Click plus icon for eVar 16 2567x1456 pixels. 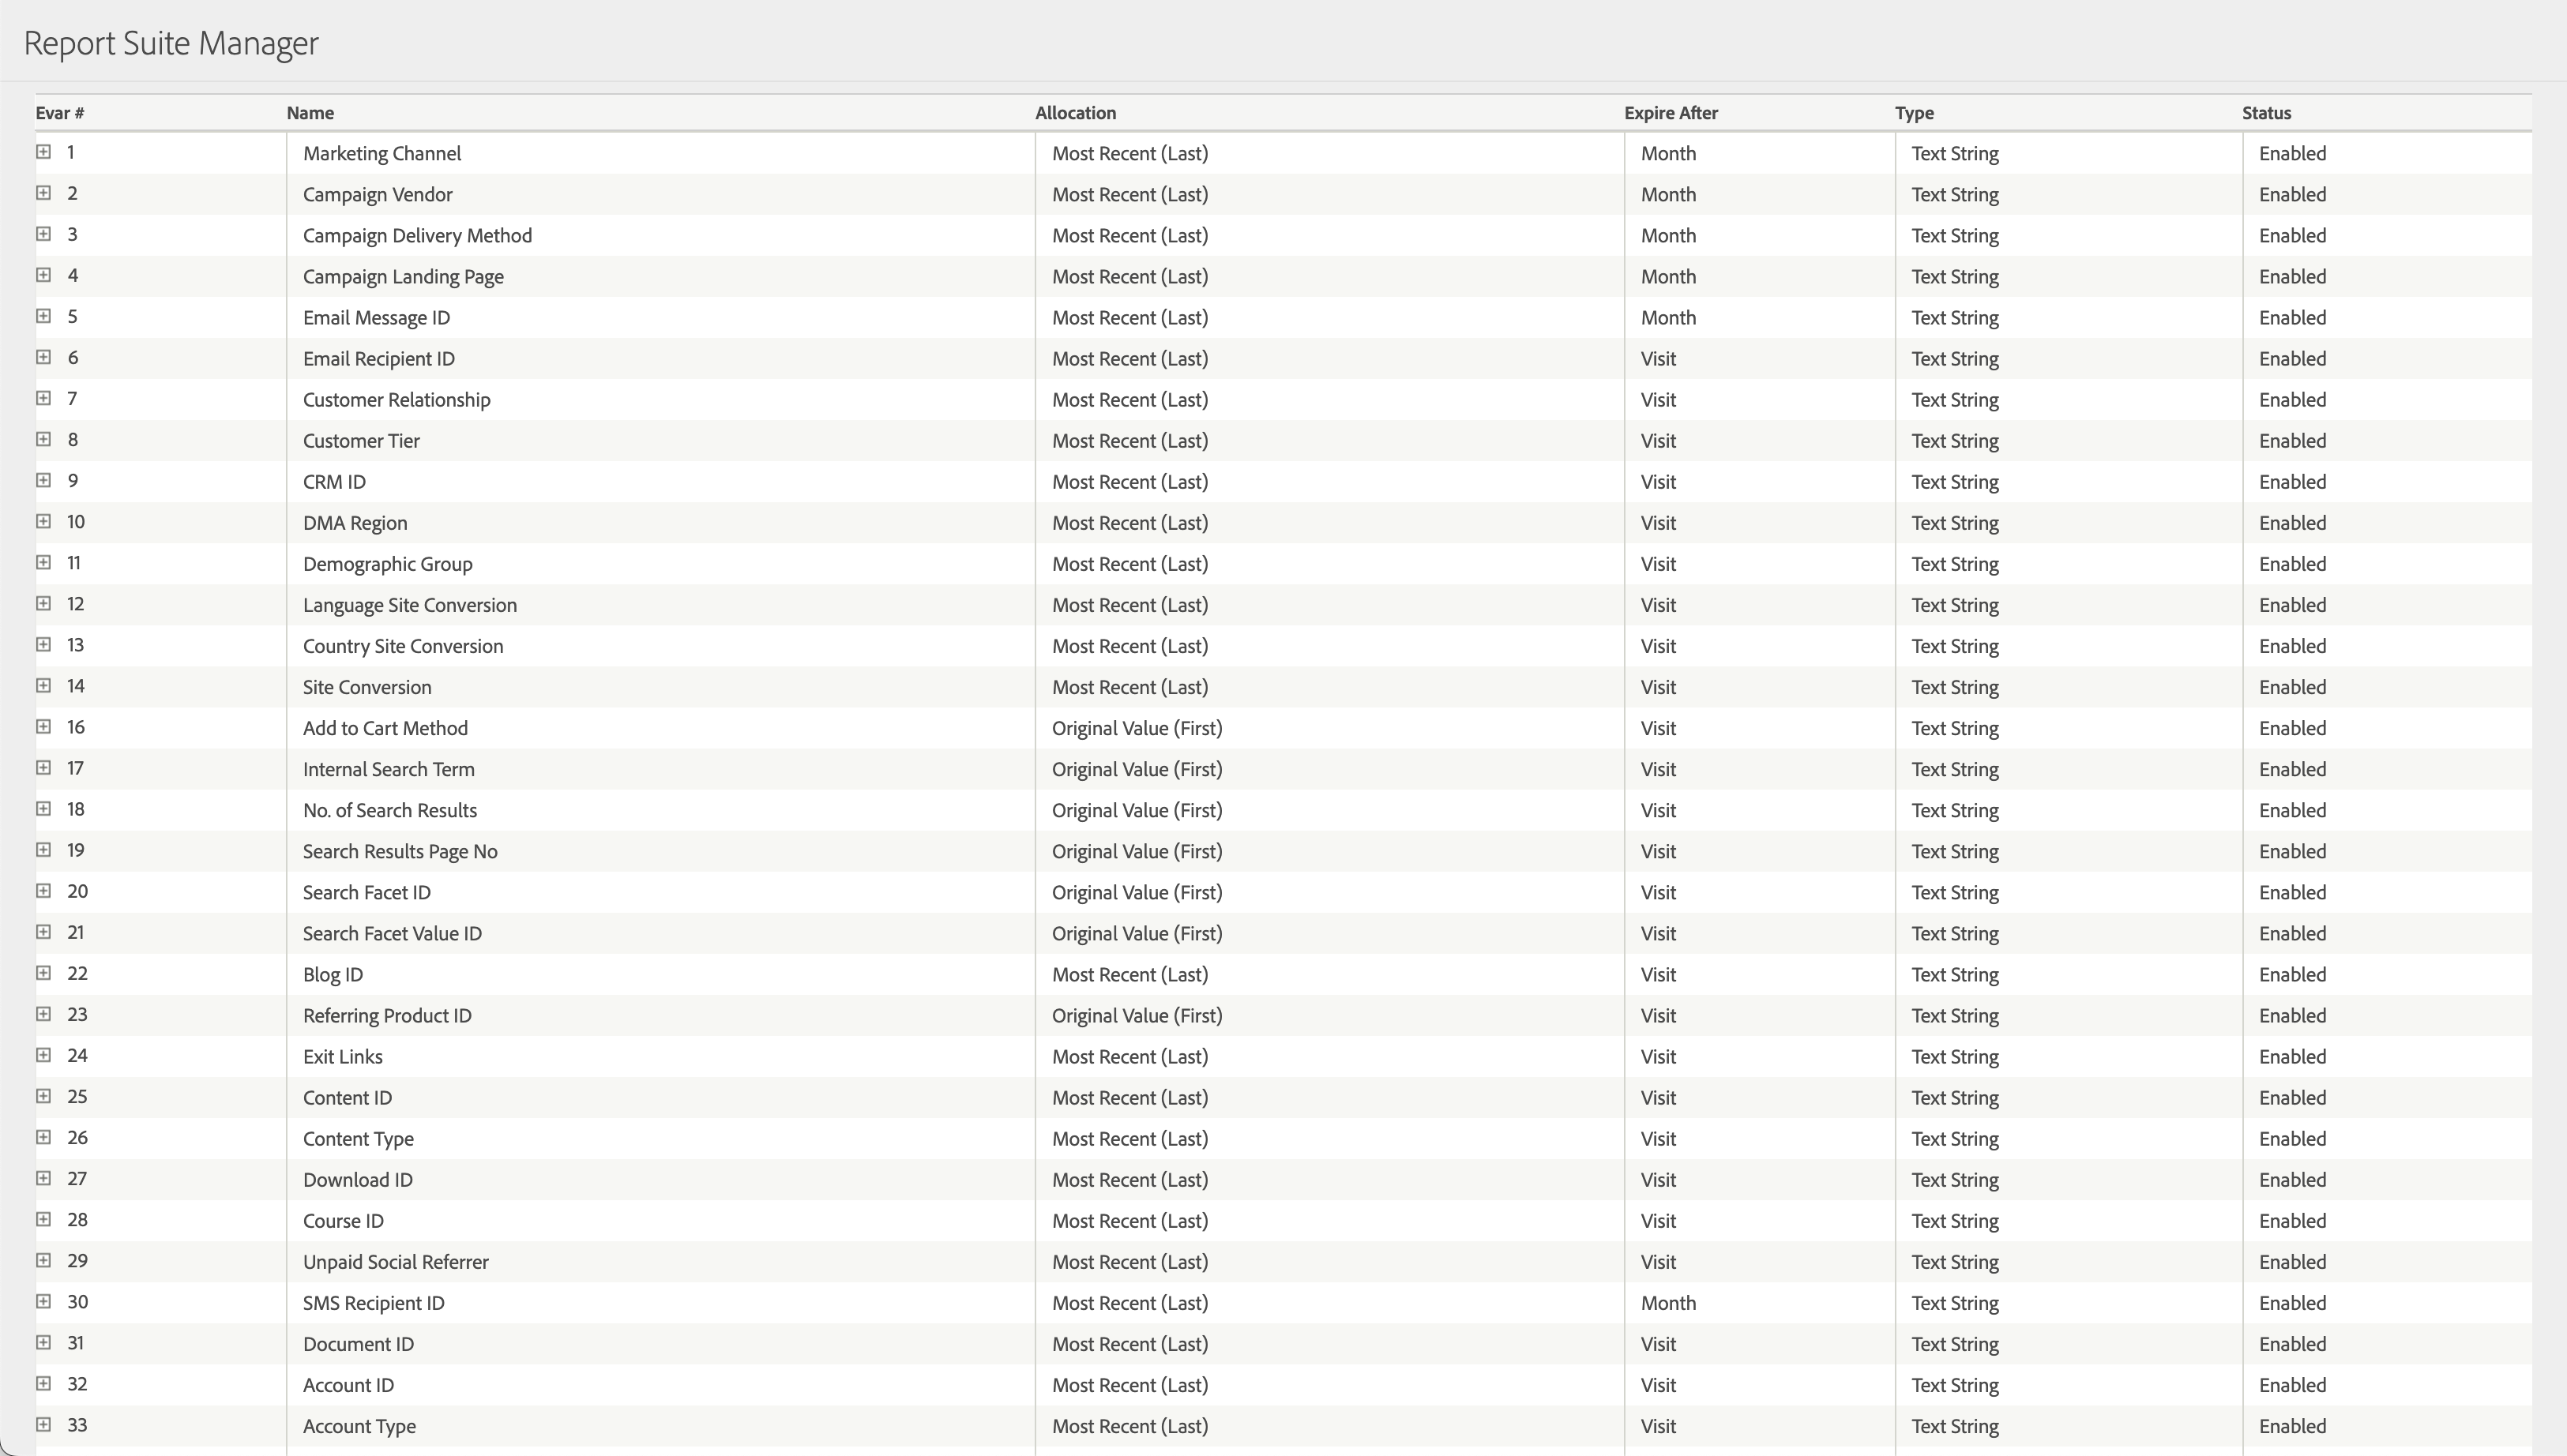tap(43, 727)
